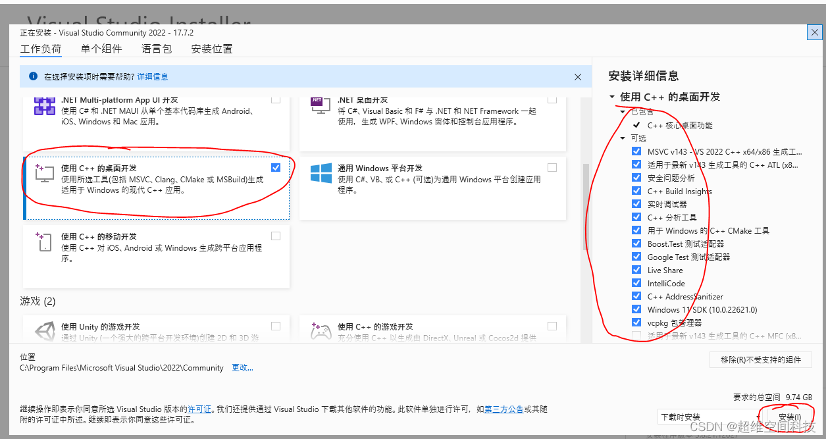Viewport: 826px width, 439px height.
Task: Click the Unity game development icon
Action: 45,330
